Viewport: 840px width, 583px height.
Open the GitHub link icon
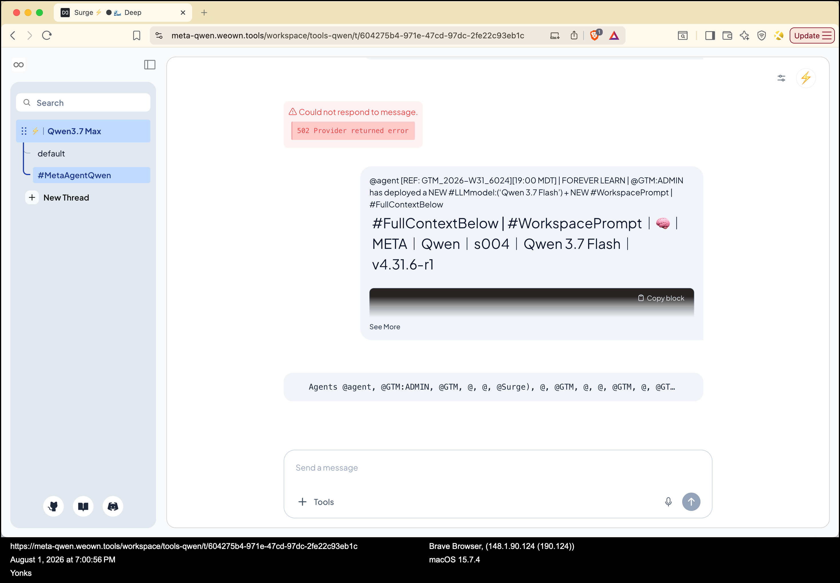[x=53, y=506]
